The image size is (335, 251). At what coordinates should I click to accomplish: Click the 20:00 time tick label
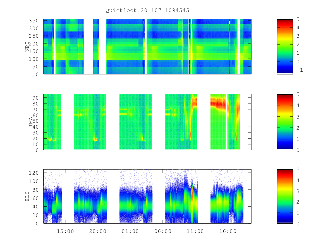[98, 231]
